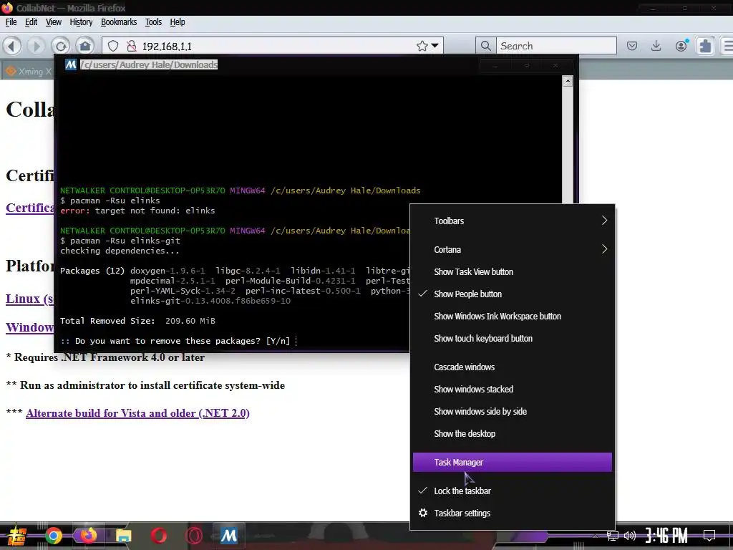Viewport: 733px width, 550px height.
Task: Toggle Lock the taskbar option
Action: coord(513,491)
